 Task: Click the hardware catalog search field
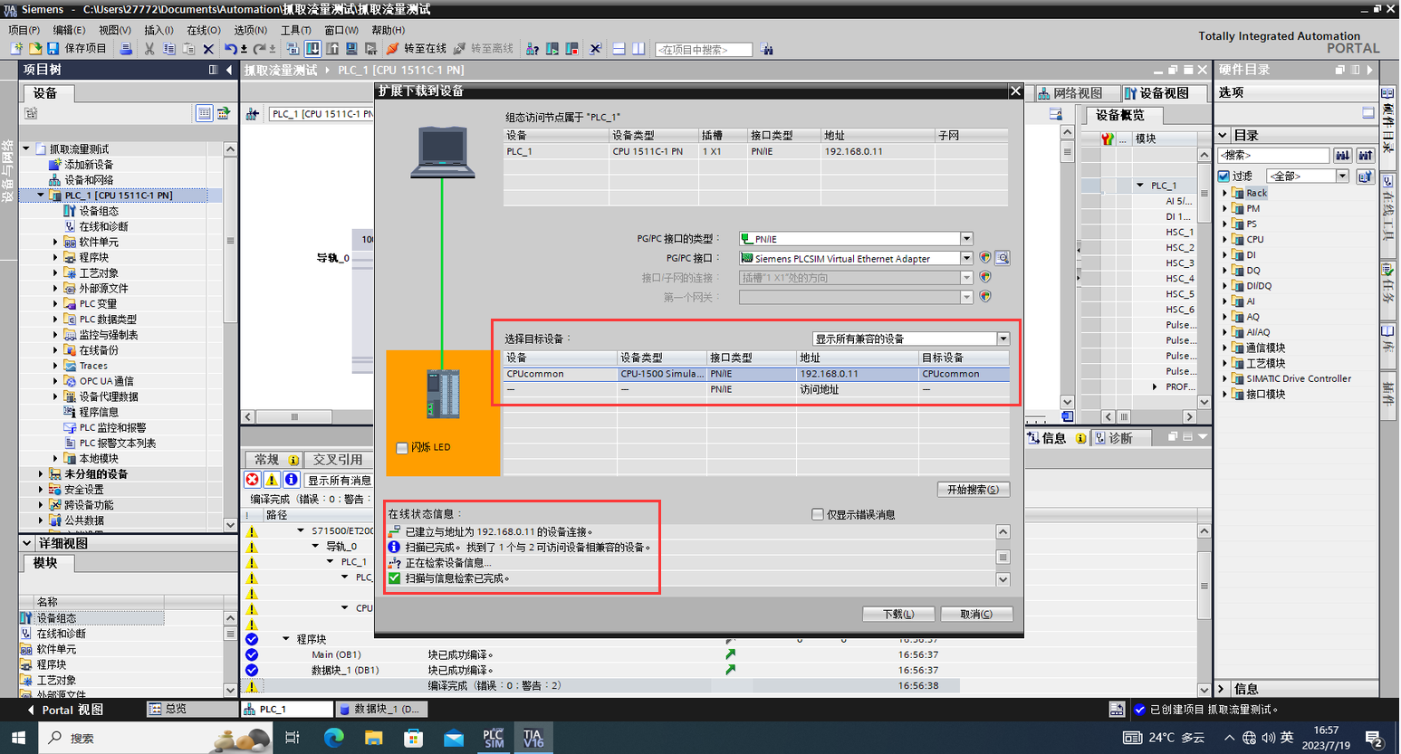1273,156
